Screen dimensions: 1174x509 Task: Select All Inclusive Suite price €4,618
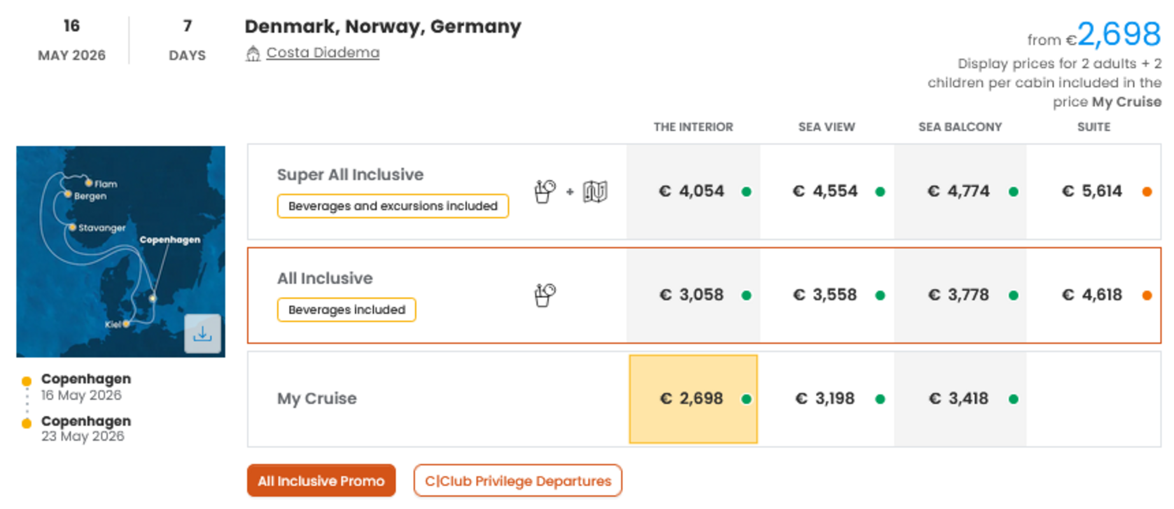[1093, 295]
